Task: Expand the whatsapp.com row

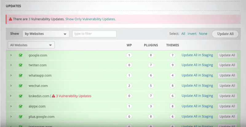Action: click(x=11, y=75)
